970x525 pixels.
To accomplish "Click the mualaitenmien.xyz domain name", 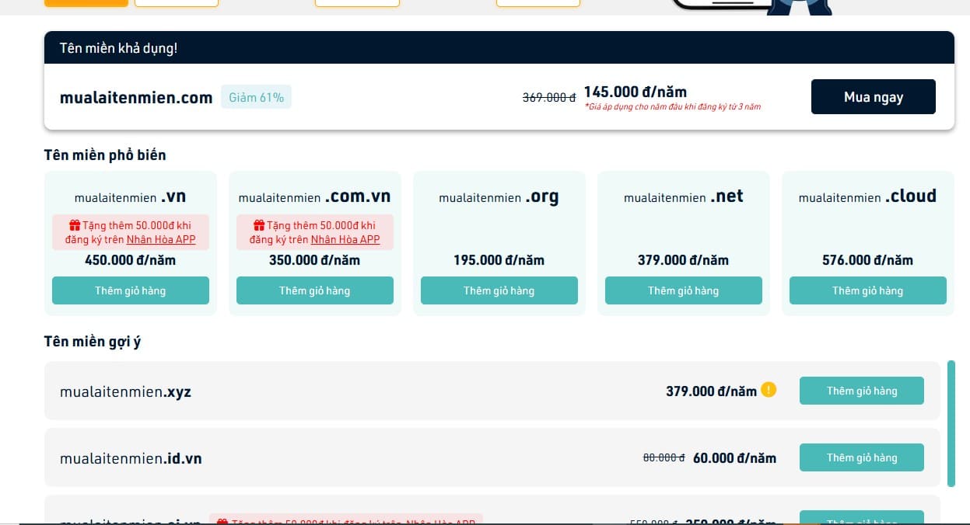I will click(125, 392).
